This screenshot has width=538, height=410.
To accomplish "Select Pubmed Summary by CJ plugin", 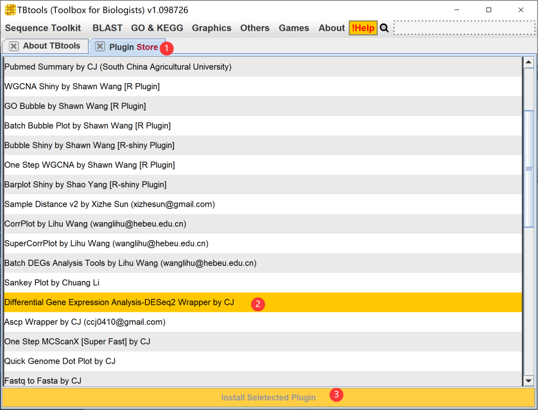I will pyautogui.click(x=263, y=67).
